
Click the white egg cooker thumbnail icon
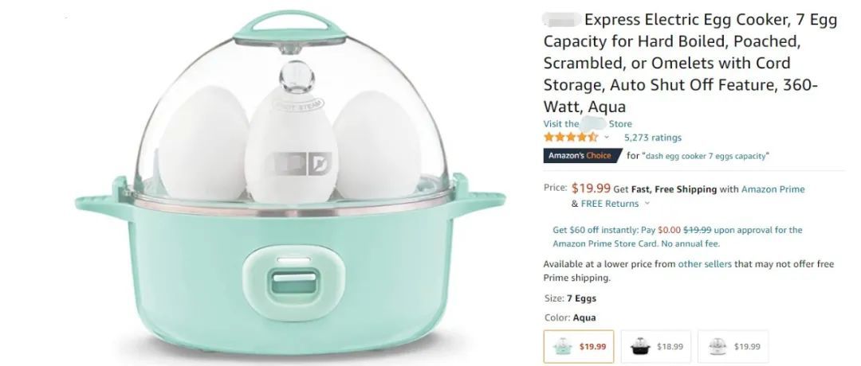pos(717,346)
